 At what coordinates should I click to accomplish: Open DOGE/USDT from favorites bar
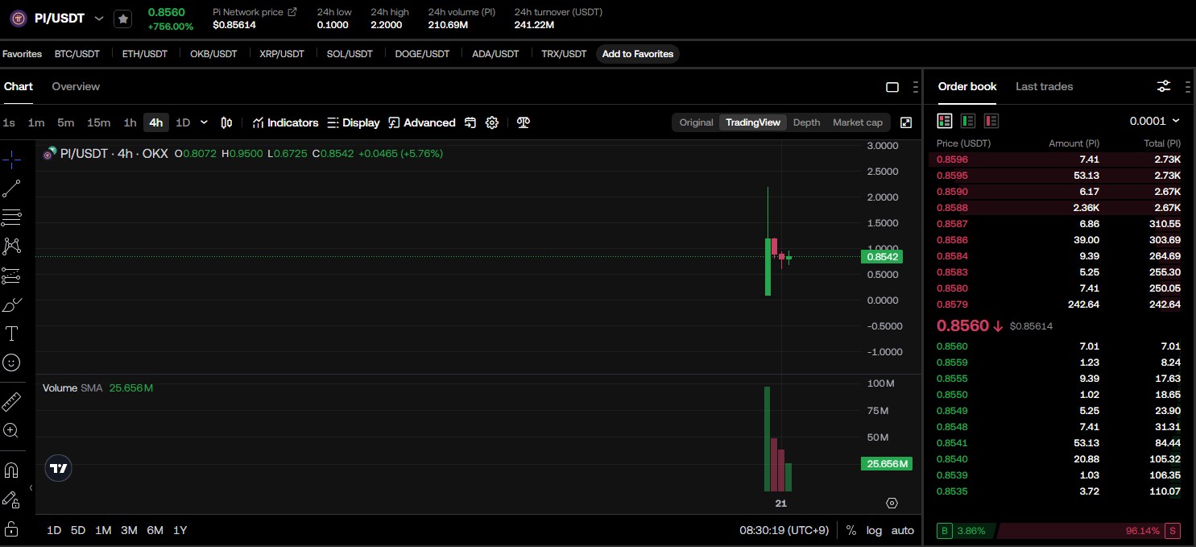pos(422,54)
